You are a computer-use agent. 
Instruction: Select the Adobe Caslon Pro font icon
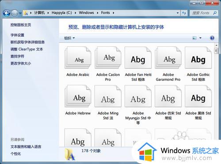coord(108,58)
